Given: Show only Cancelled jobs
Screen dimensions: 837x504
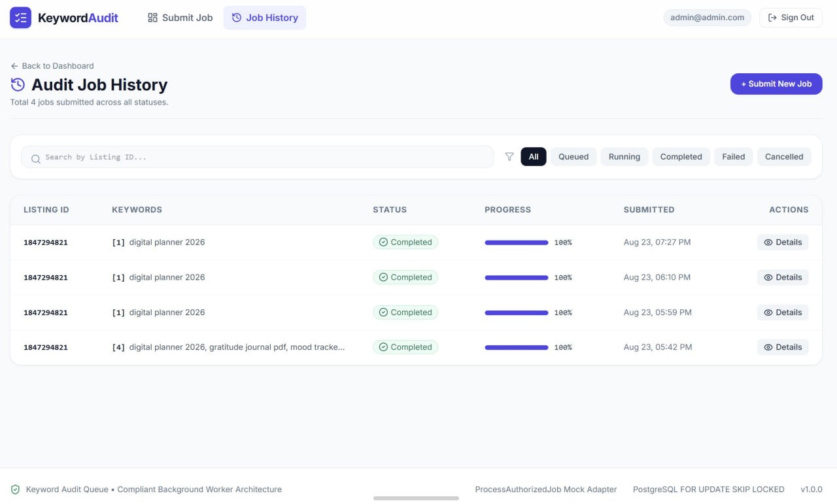Looking at the screenshot, I should tap(784, 157).
